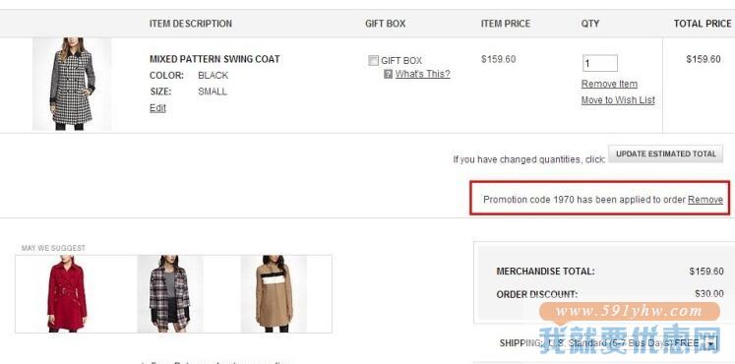This screenshot has height=364, width=735.
Task: Open the shipping method dropdown arrow
Action: point(711,344)
